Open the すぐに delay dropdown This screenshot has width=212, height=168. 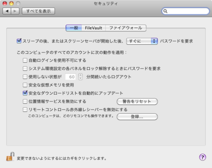tap(142, 41)
